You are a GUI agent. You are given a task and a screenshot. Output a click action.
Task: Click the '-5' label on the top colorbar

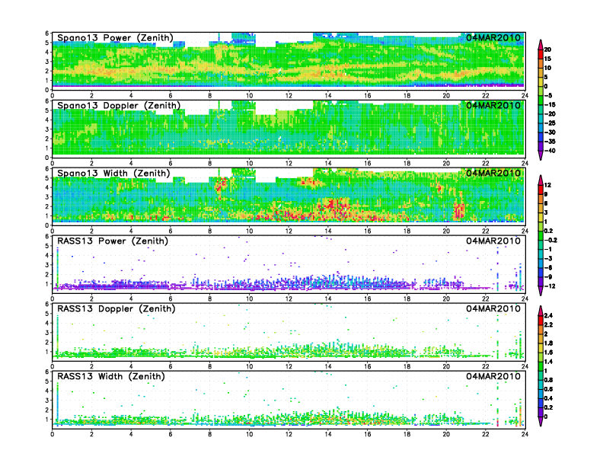[548, 95]
